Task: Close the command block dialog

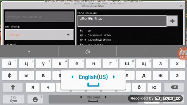Action: point(181,6)
